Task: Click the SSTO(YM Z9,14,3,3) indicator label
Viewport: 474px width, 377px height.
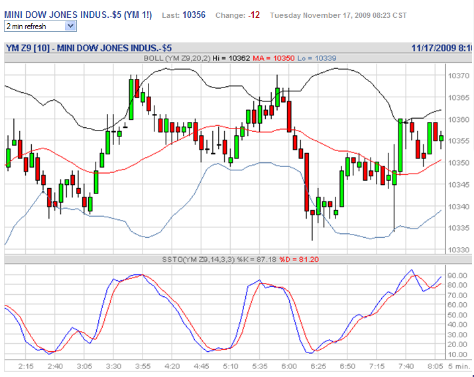Action: point(198,259)
